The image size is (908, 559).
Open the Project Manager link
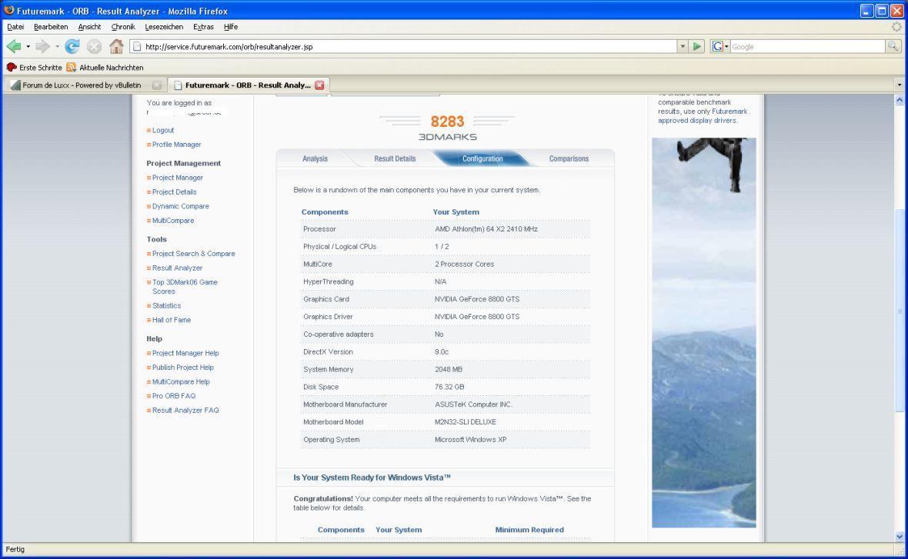click(x=177, y=178)
